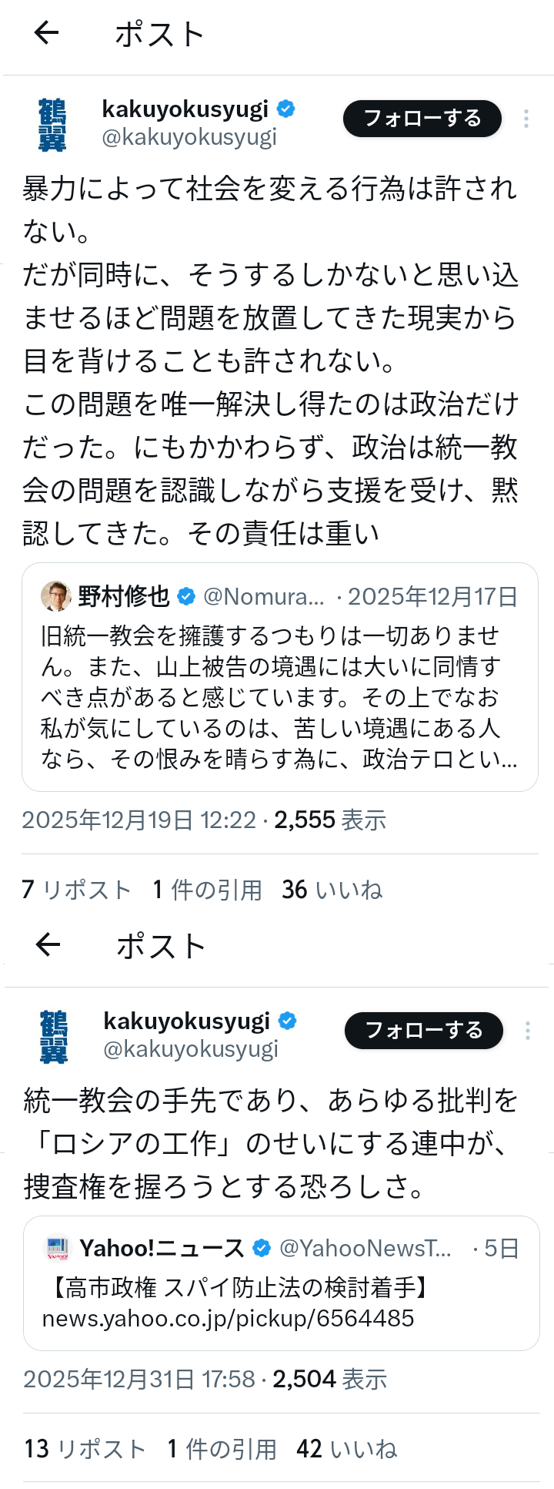Image resolution: width=554 pixels, height=1489 pixels.
Task: Click 野村修也 profile picture in quoted post
Action: 55,596
